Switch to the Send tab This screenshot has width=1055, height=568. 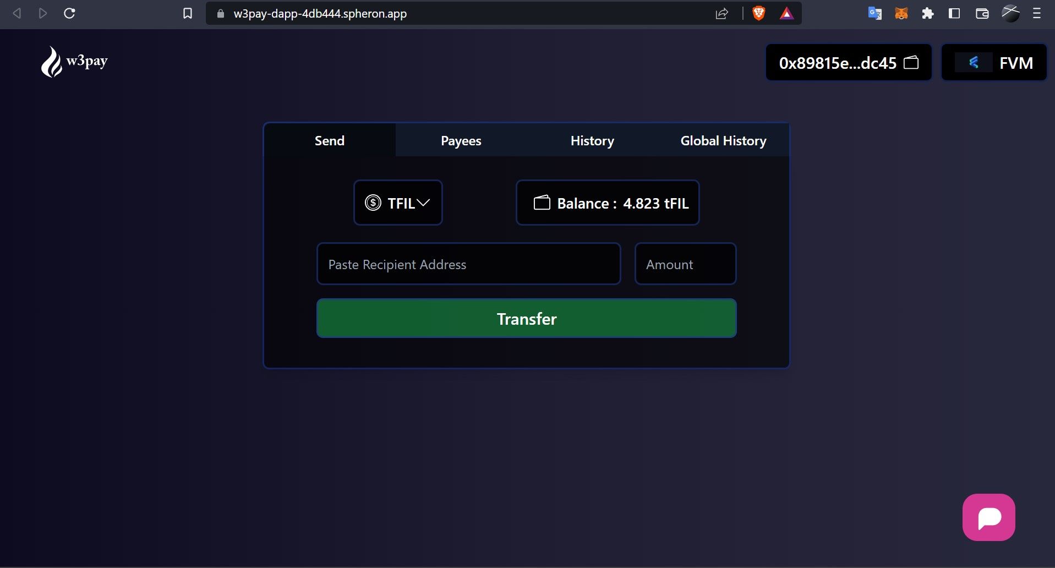(330, 140)
